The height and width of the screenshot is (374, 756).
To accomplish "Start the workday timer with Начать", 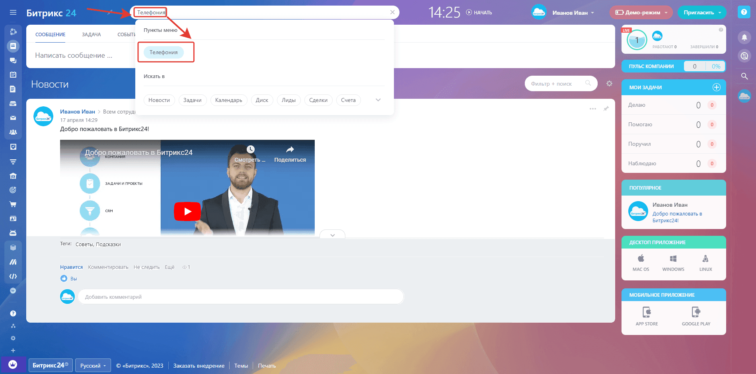I will coord(479,13).
